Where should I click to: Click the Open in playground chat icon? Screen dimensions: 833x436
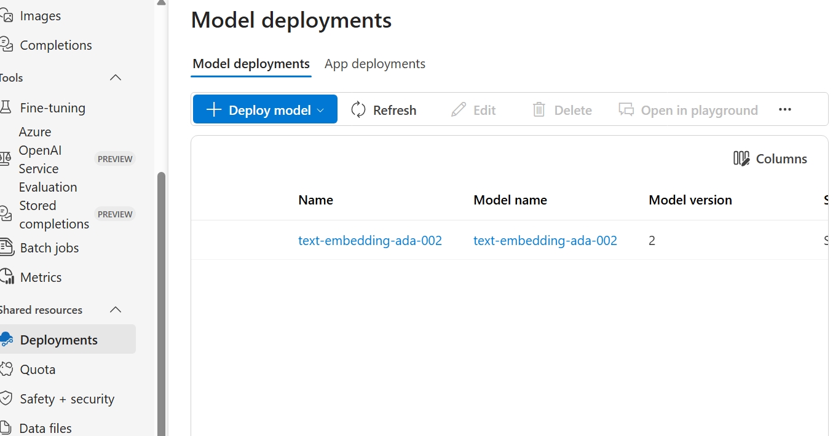point(626,110)
